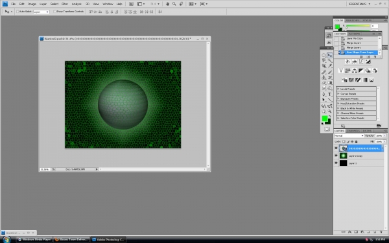Open Windows Media Player from taskbar
389x243 pixels.
click(x=34, y=240)
